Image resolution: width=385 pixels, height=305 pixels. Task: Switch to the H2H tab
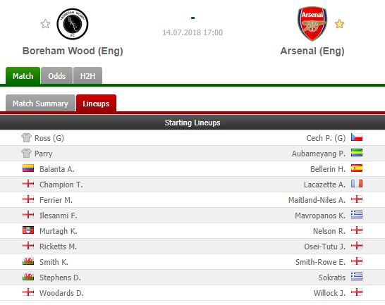point(87,75)
